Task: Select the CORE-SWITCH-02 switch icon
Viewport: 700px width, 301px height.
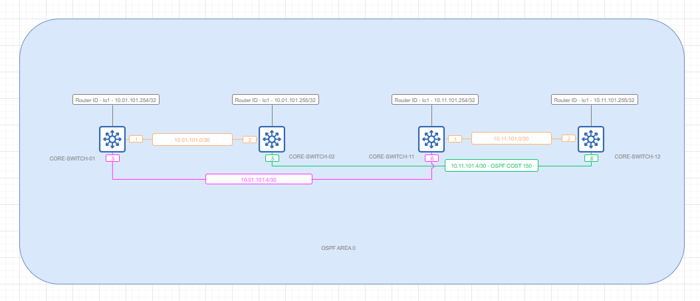Action: 272,139
